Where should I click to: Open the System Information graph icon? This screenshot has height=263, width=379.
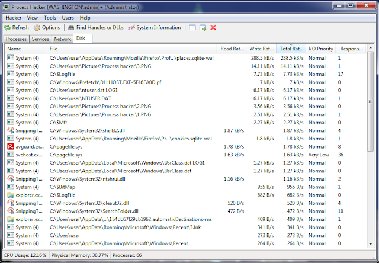pyautogui.click(x=131, y=28)
